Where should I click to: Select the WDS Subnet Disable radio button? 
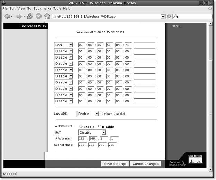[100, 126]
